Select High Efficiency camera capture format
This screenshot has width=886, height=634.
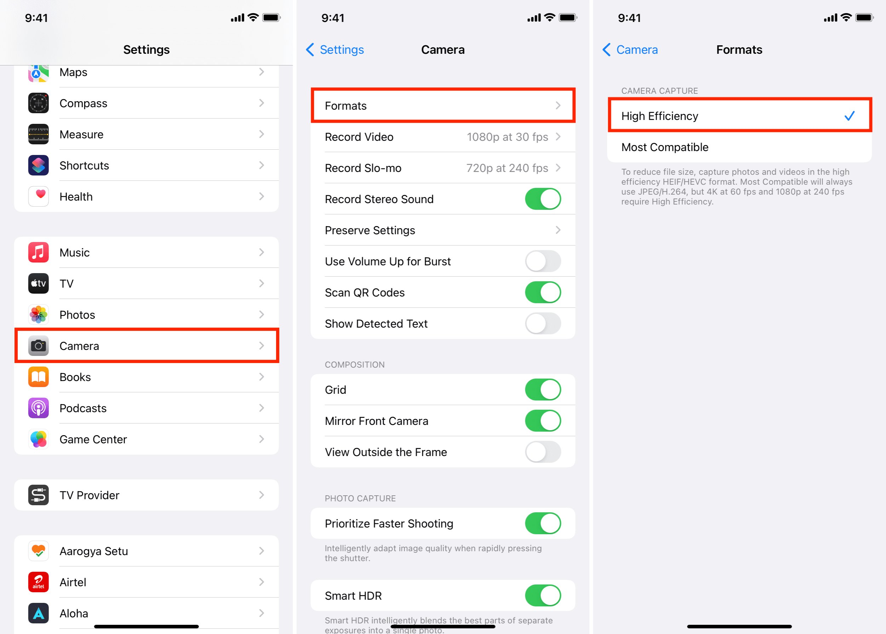pos(738,115)
